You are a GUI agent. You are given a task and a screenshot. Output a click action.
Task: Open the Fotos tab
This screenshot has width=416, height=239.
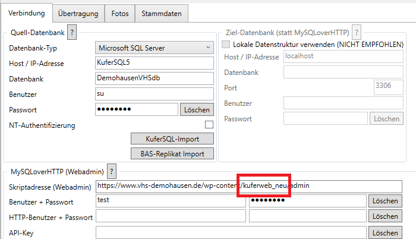tap(120, 14)
